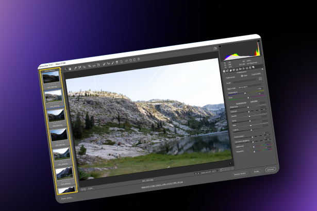Switch to the Tone Curve tab
The width and height of the screenshot is (317, 211).
click(x=227, y=71)
